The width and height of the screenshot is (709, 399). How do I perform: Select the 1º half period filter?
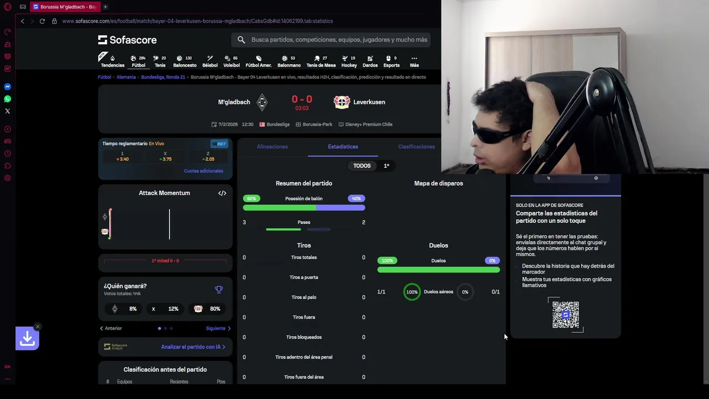[x=387, y=166]
